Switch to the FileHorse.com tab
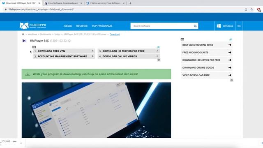Viewport: 263px width, 148px height. (105, 3)
